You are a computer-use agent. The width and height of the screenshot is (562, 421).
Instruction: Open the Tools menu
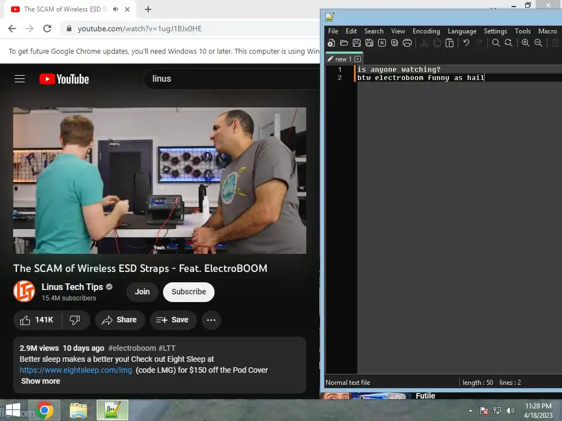pyautogui.click(x=522, y=31)
